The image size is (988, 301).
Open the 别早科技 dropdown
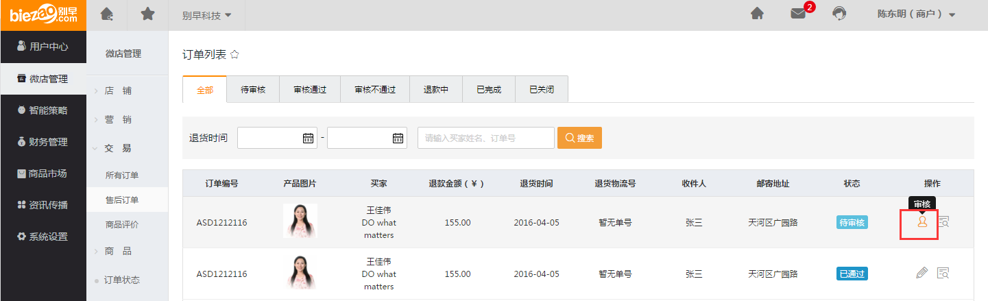pyautogui.click(x=207, y=15)
